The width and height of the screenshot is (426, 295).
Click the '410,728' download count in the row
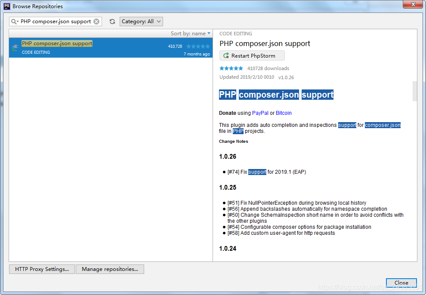(x=175, y=46)
